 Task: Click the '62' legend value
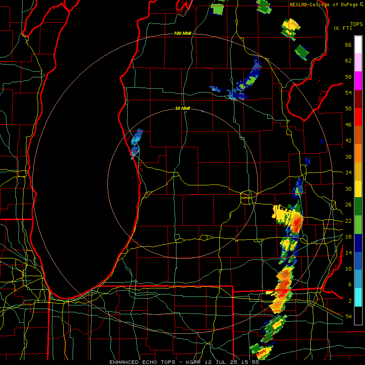348,61
